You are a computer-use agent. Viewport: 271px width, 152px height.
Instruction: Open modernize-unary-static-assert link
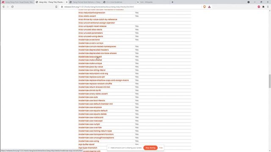click(x=93, y=94)
